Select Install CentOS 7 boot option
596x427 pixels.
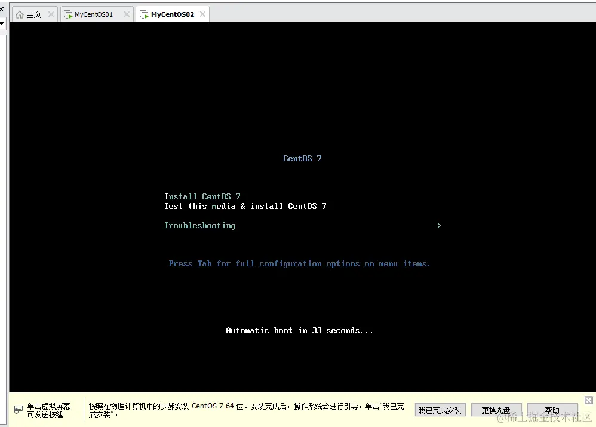point(202,196)
